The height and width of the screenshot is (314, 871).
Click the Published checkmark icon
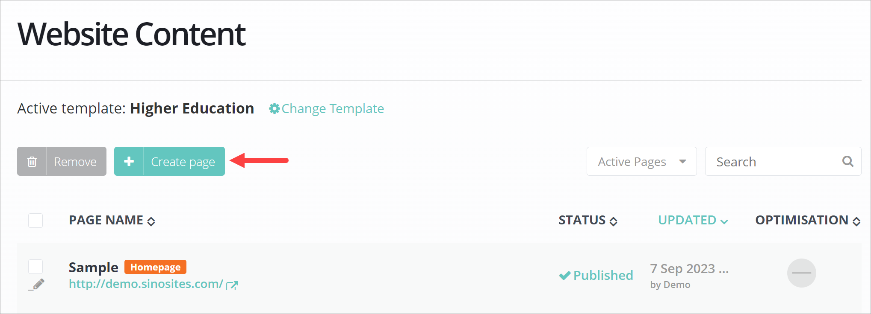(564, 276)
